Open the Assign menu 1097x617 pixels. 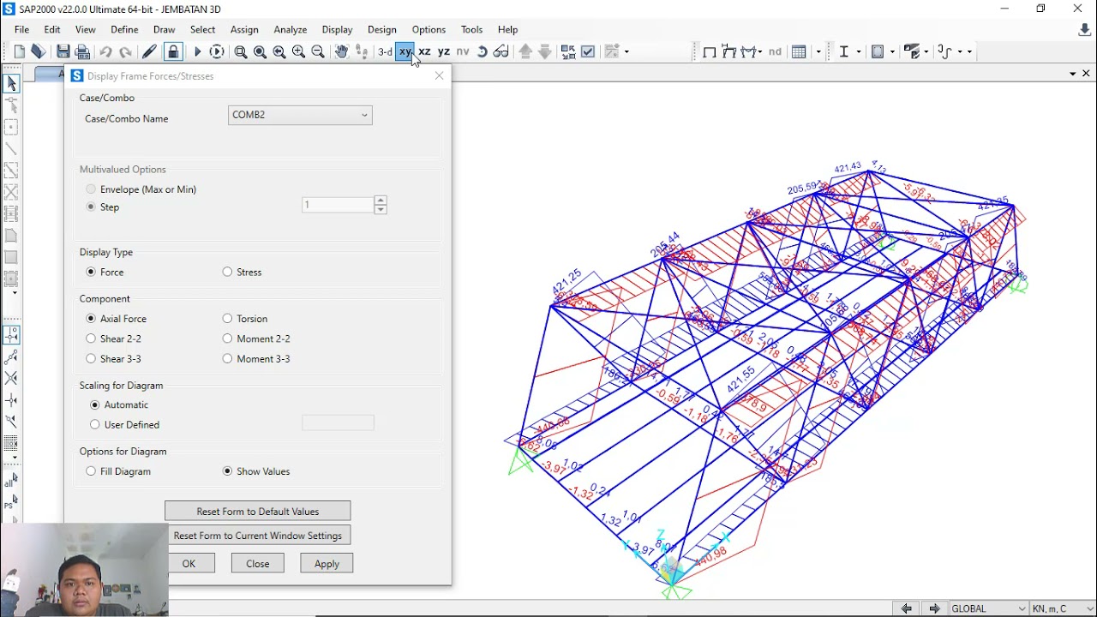tap(244, 29)
